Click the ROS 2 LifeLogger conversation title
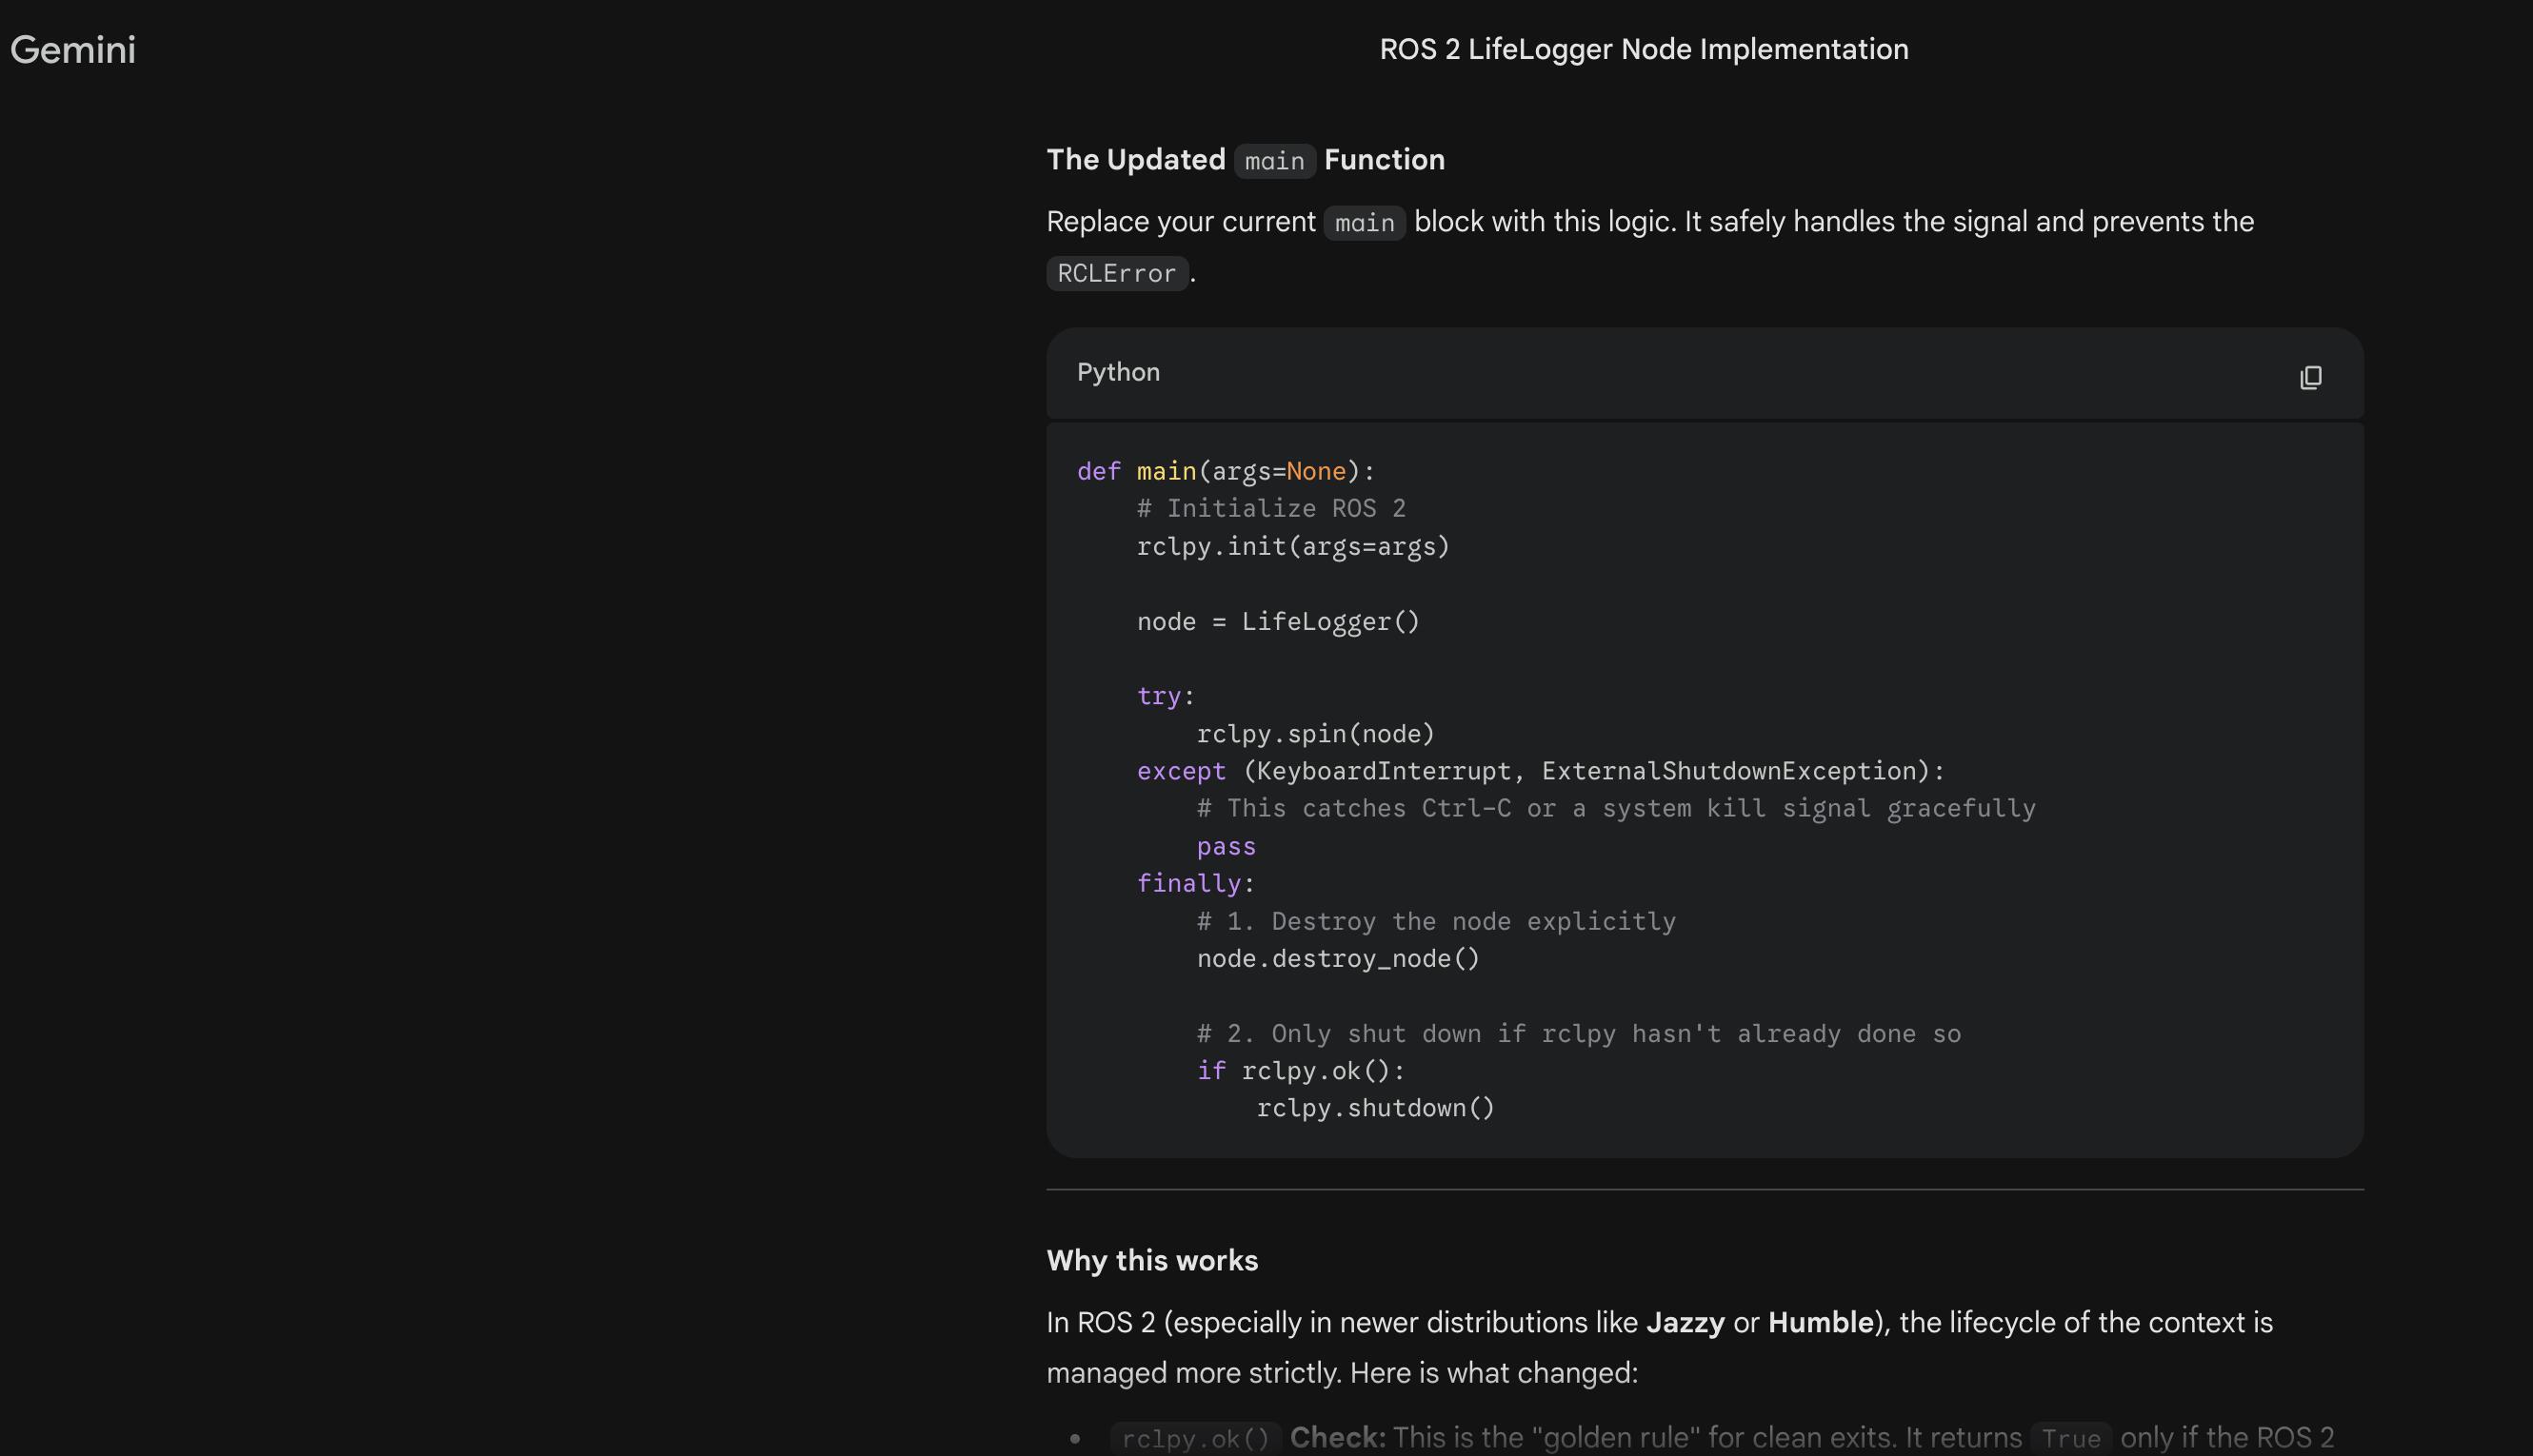The image size is (2533, 1456). 1643,49
